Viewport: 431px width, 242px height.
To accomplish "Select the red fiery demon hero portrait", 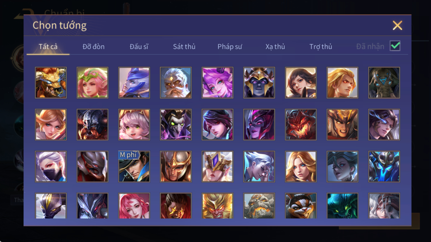I will click(x=301, y=125).
